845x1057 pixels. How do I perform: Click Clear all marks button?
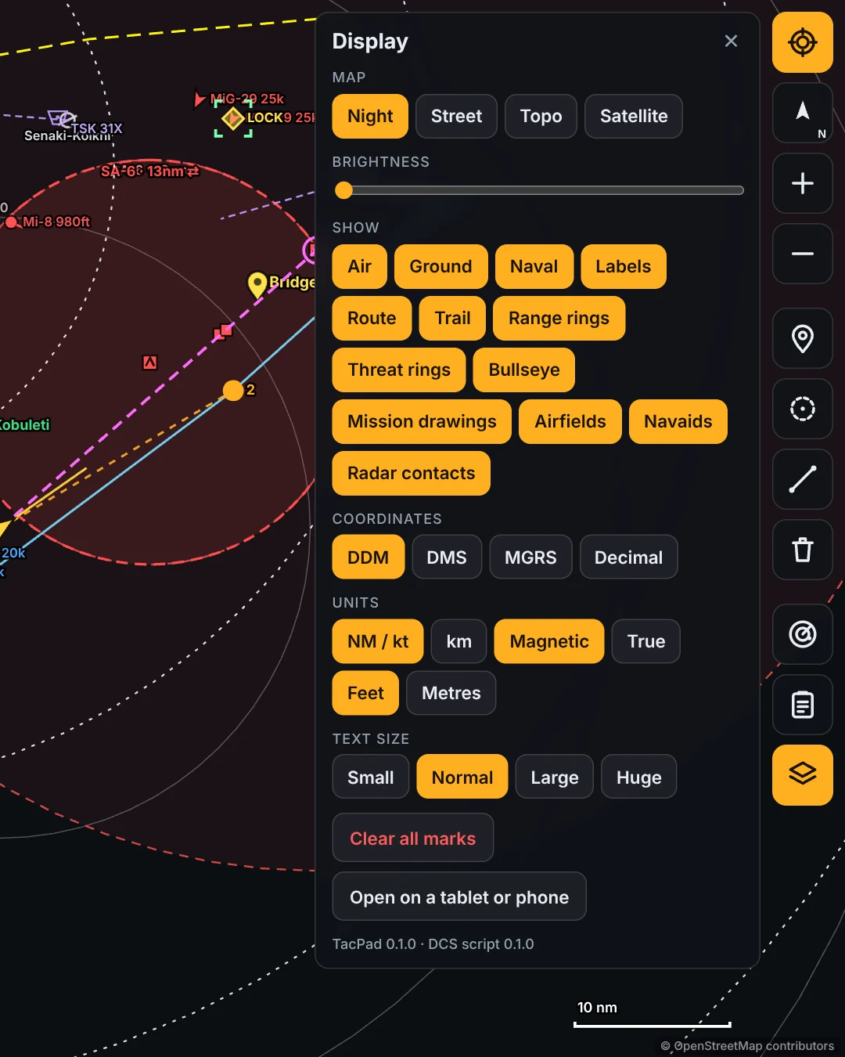pyautogui.click(x=413, y=838)
